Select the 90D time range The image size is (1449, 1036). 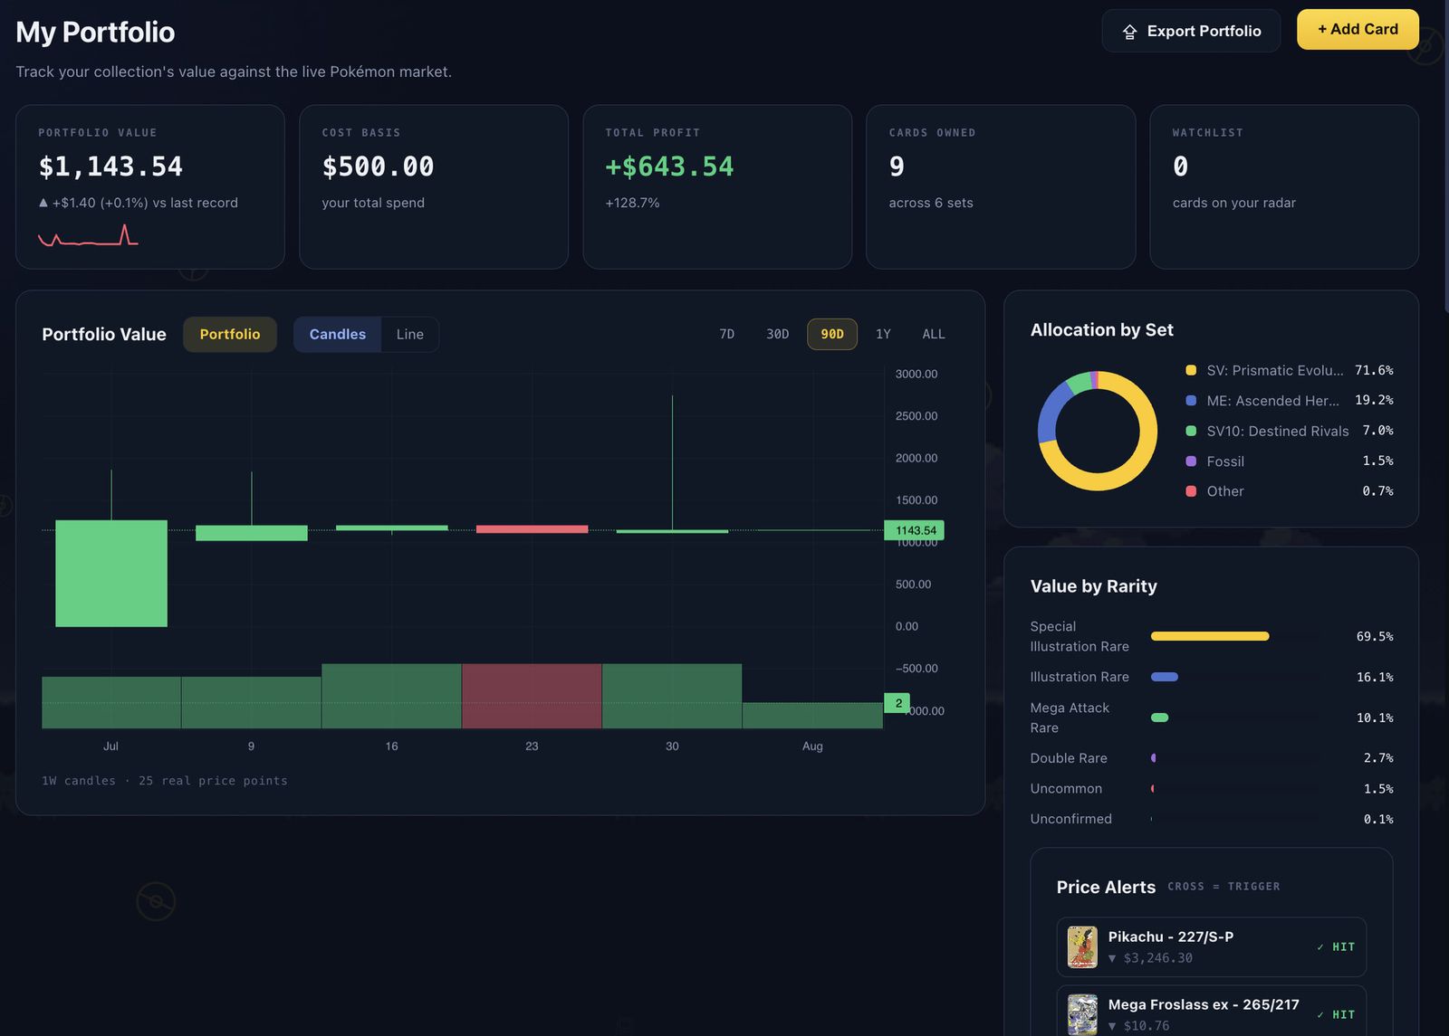point(832,334)
